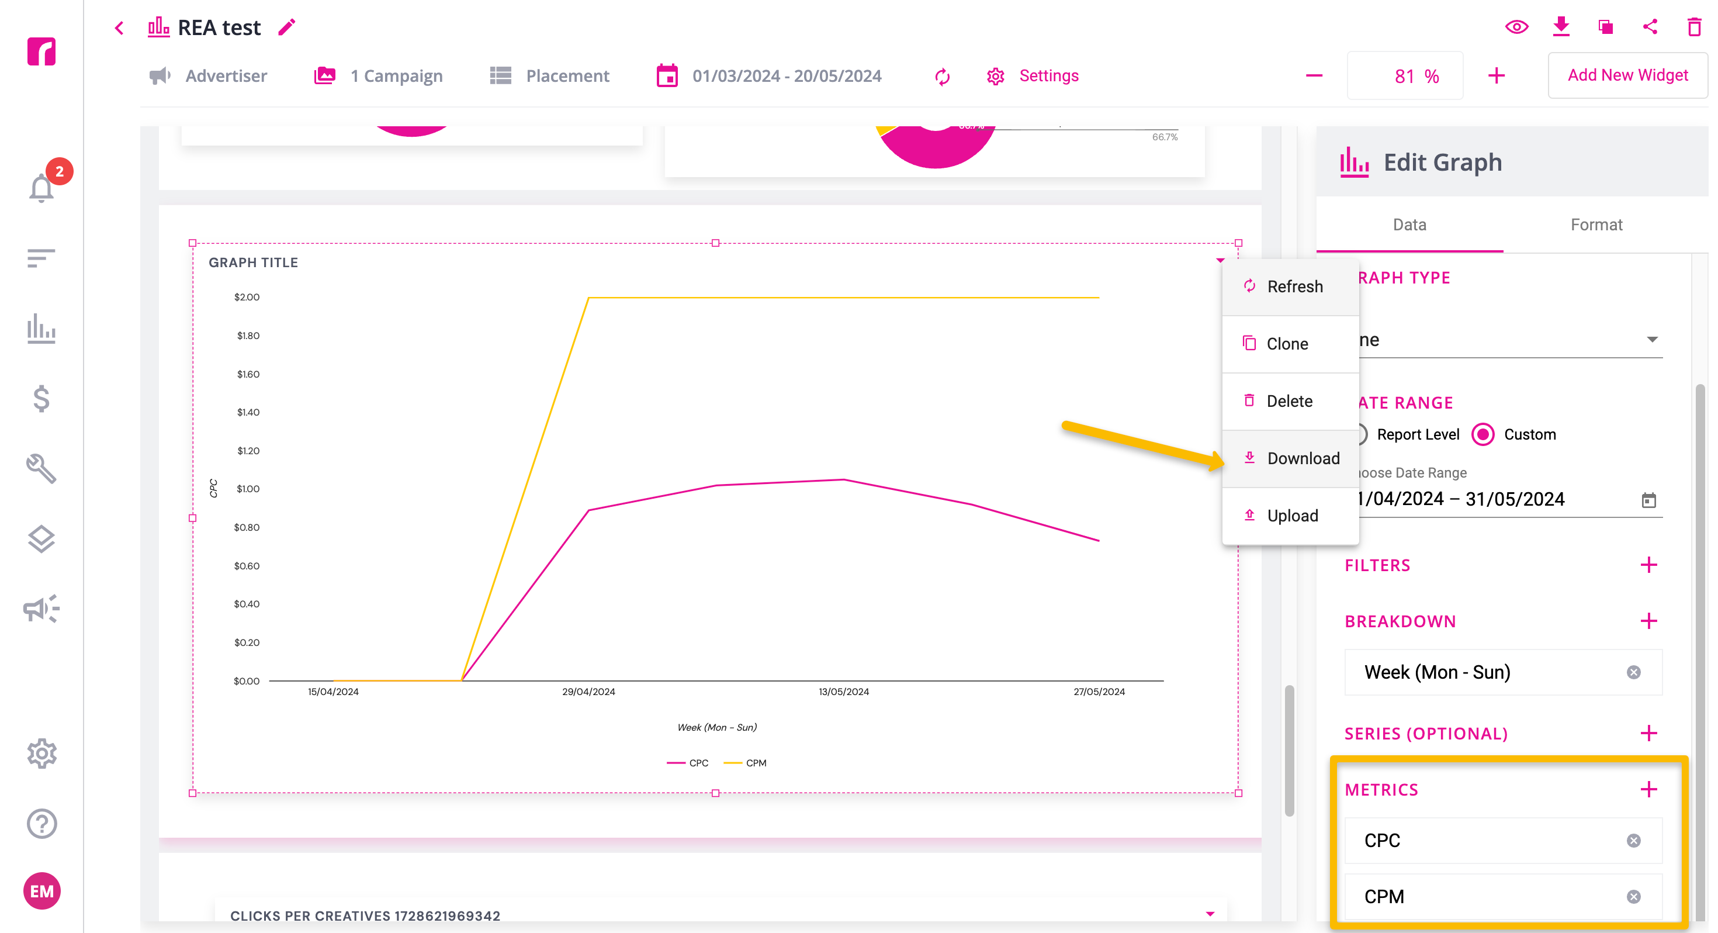
Task: Add a series with plus icon
Action: [x=1648, y=734]
